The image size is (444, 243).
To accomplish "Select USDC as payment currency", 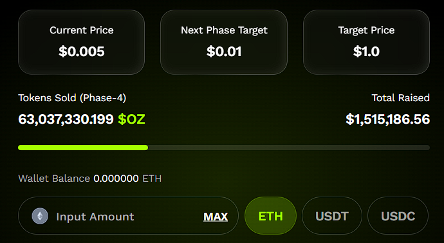I will pos(398,216).
